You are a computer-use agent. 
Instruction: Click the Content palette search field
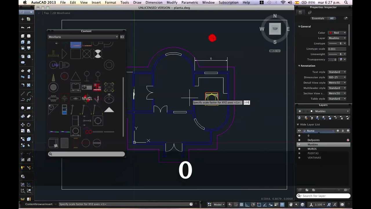(x=86, y=154)
